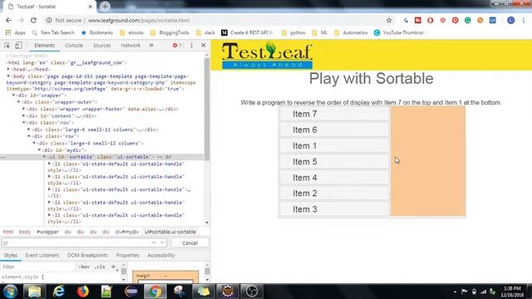Open the Accessibility tab

[x=161, y=255]
